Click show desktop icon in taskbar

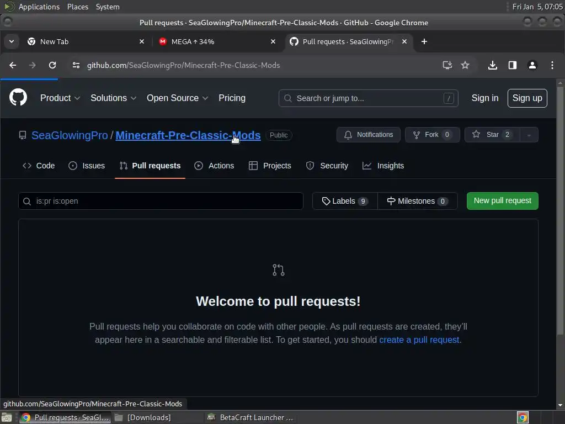7,417
